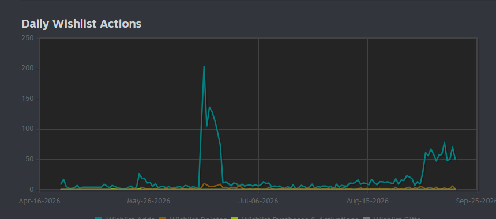Select the 100 y-axis label
Viewport: 496px width, 219px height.
28,129
